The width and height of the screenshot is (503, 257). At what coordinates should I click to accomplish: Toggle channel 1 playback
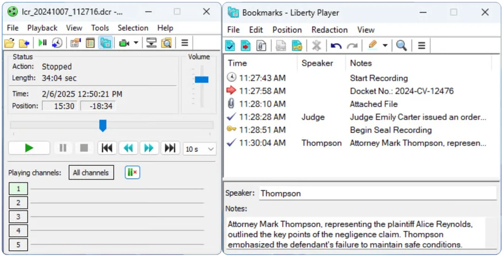pyautogui.click(x=18, y=189)
